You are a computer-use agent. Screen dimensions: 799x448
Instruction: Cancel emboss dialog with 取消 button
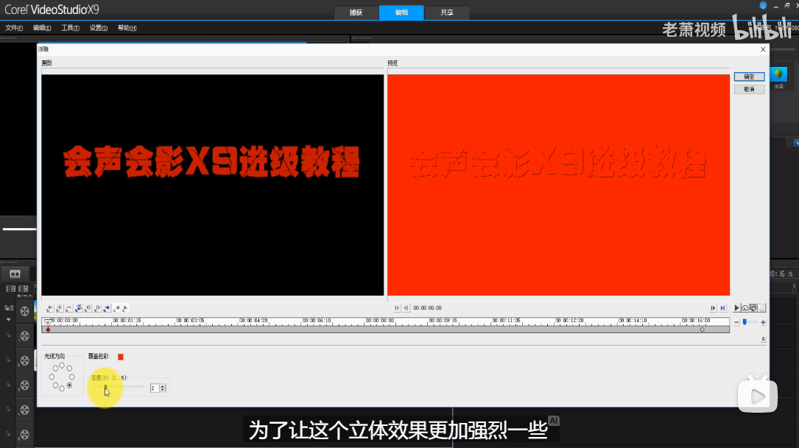749,89
